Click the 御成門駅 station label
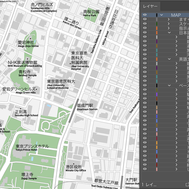 point(85,106)
